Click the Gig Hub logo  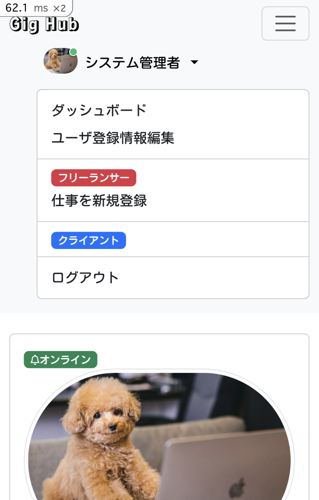click(43, 24)
